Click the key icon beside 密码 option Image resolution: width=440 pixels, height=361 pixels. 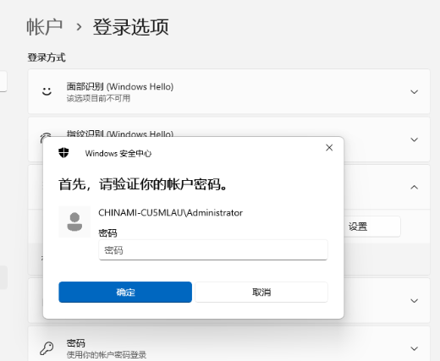tap(47, 348)
